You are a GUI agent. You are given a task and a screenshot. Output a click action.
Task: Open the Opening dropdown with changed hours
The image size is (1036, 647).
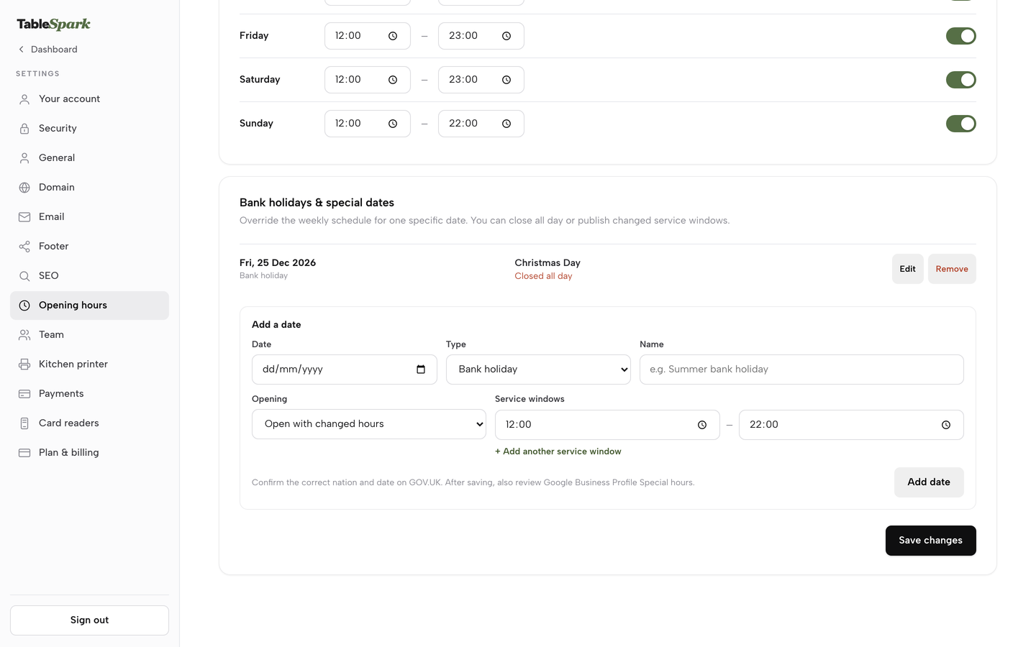[369, 424]
